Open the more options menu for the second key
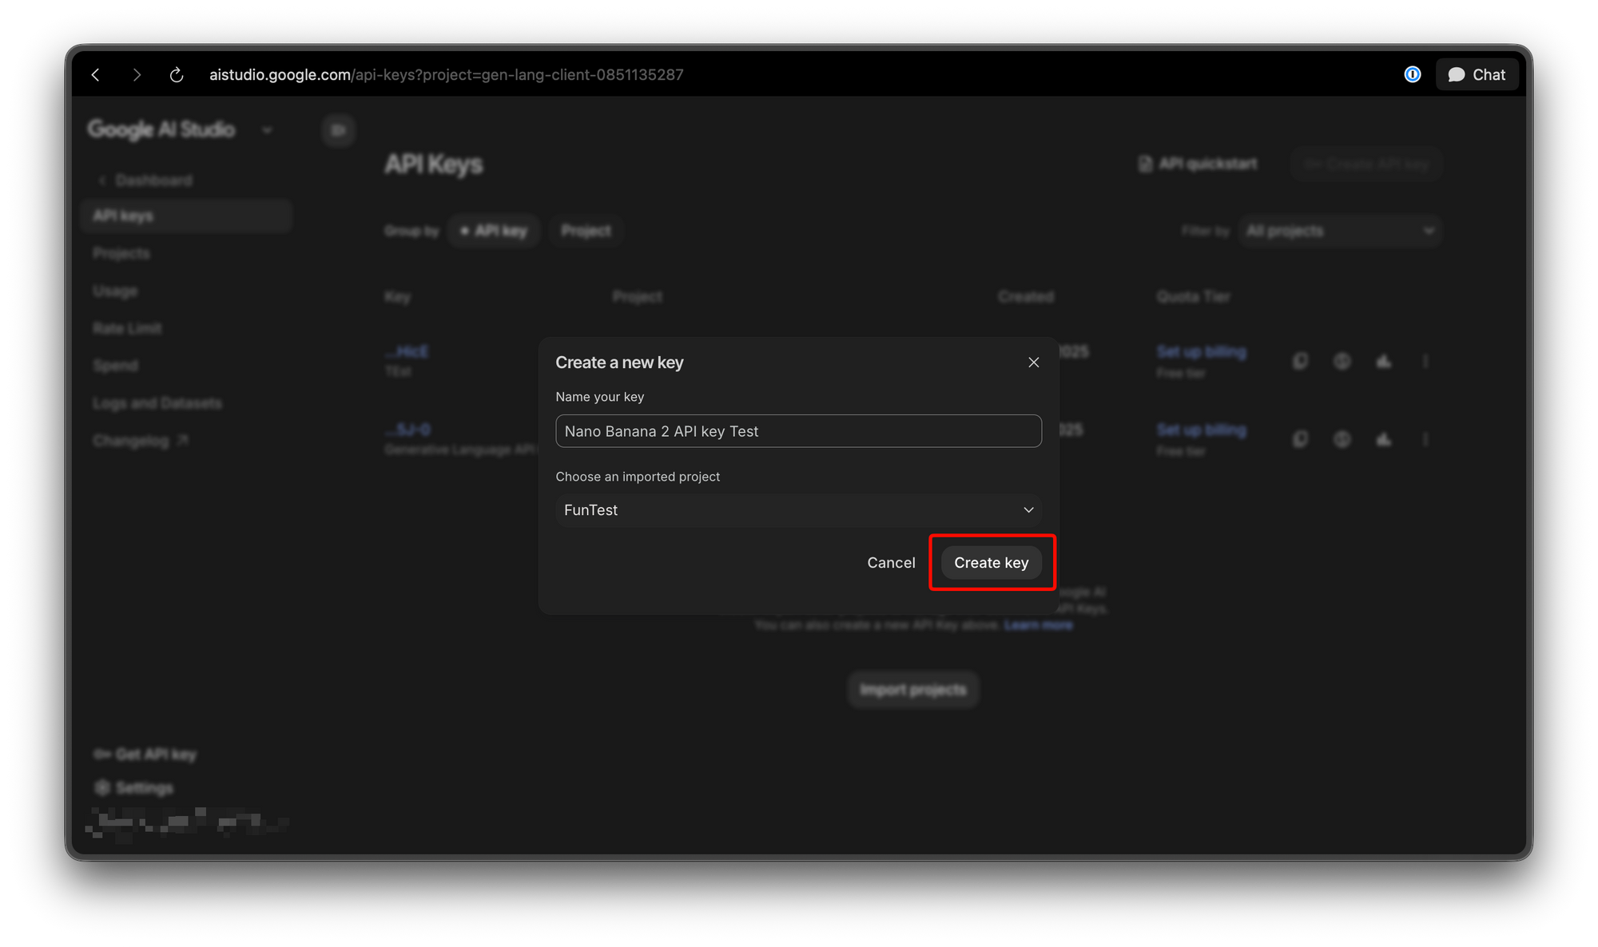Screen dimensions: 1598x947 [1425, 439]
